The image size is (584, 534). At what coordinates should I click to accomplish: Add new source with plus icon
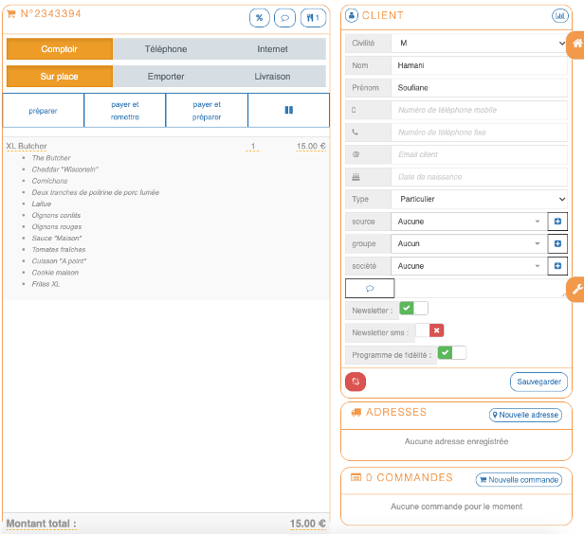click(x=558, y=222)
